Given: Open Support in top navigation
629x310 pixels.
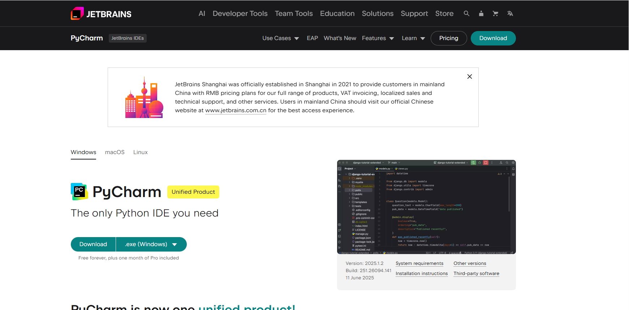Looking at the screenshot, I should tap(414, 13).
